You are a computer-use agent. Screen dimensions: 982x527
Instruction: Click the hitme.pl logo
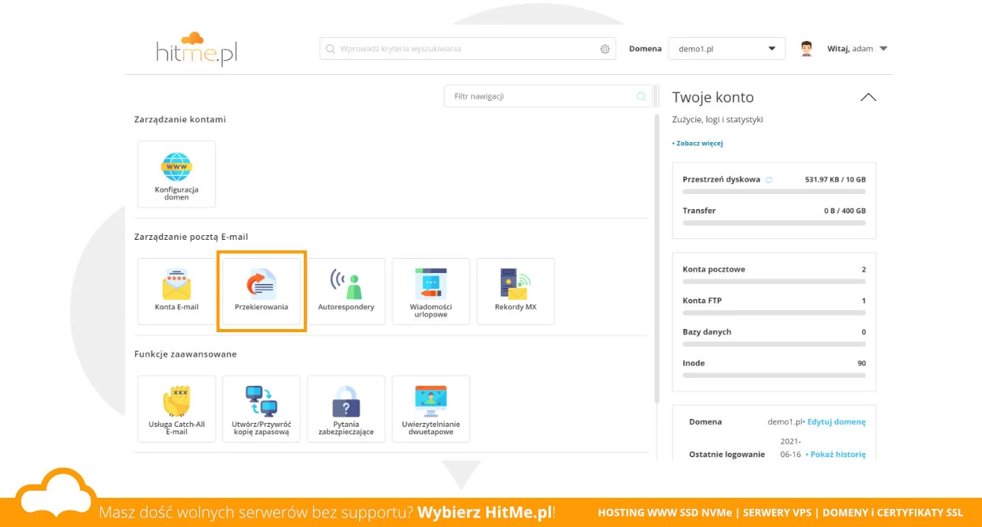[x=197, y=49]
